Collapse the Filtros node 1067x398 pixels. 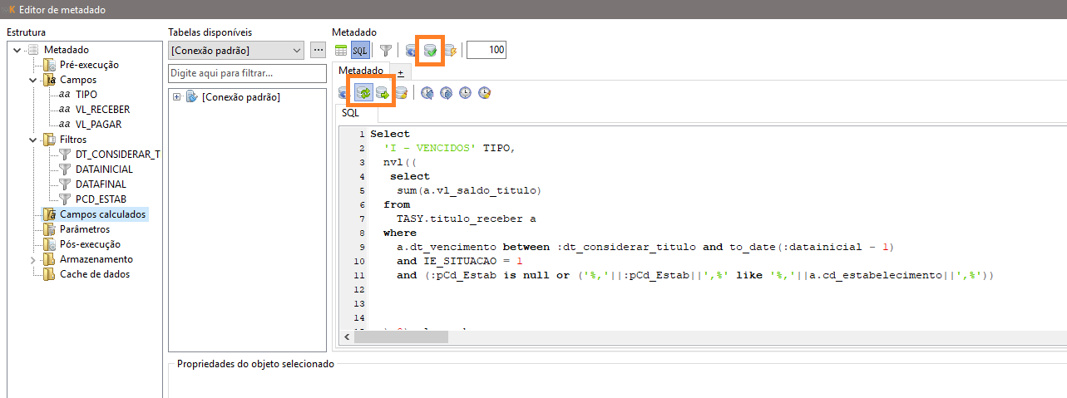pyautogui.click(x=33, y=140)
